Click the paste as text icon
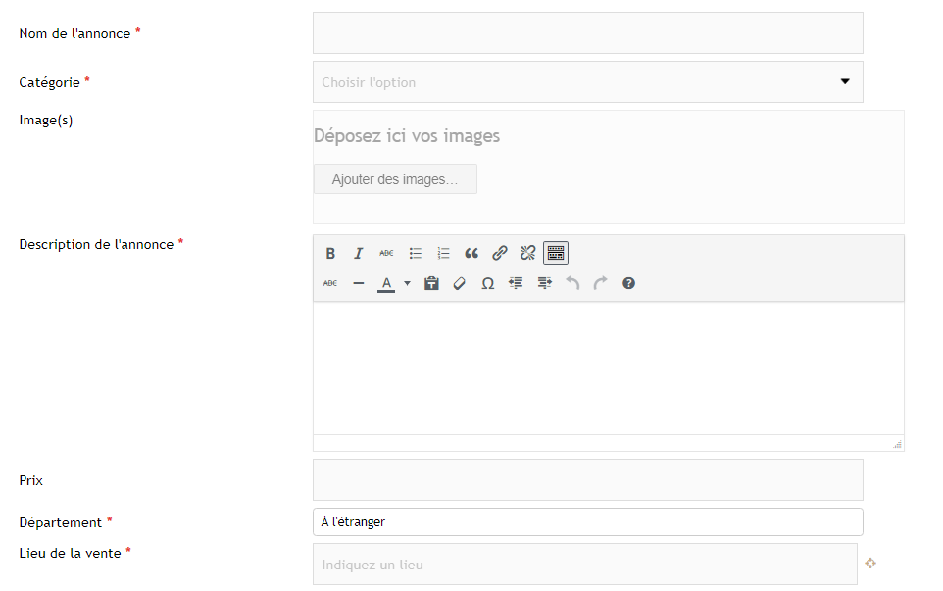Image resolution: width=943 pixels, height=591 pixels. 431,283
